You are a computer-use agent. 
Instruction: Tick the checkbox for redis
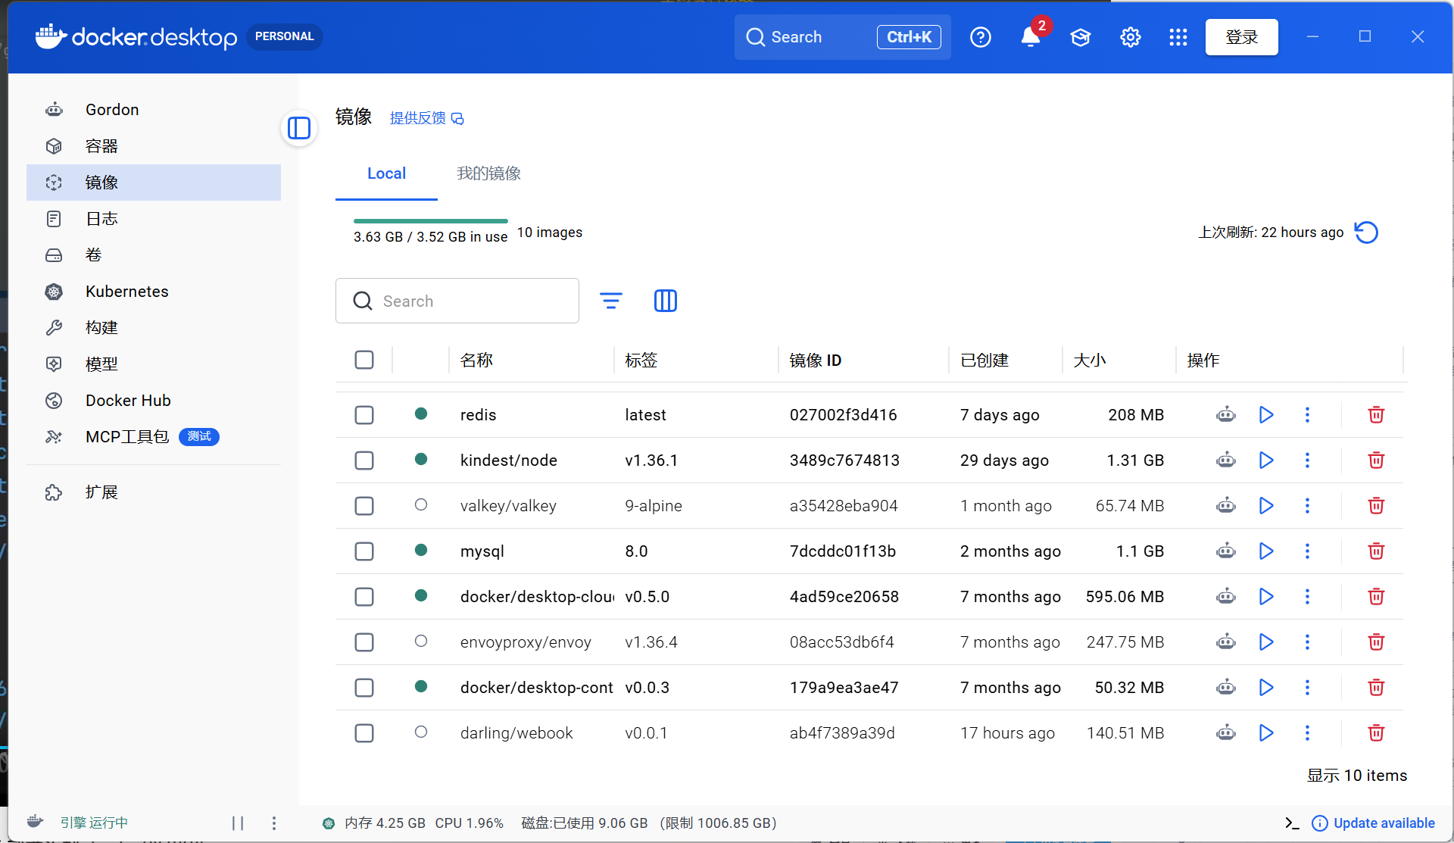tap(364, 415)
